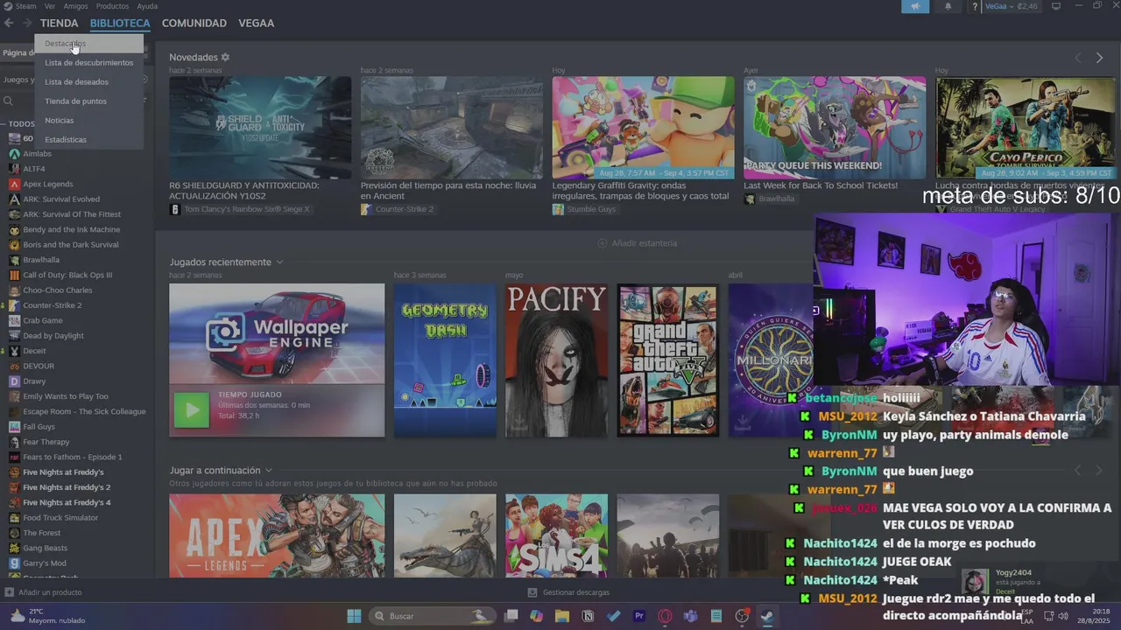Open File Explorer from the taskbar
Viewport: 1121px width, 630px height.
(x=562, y=616)
